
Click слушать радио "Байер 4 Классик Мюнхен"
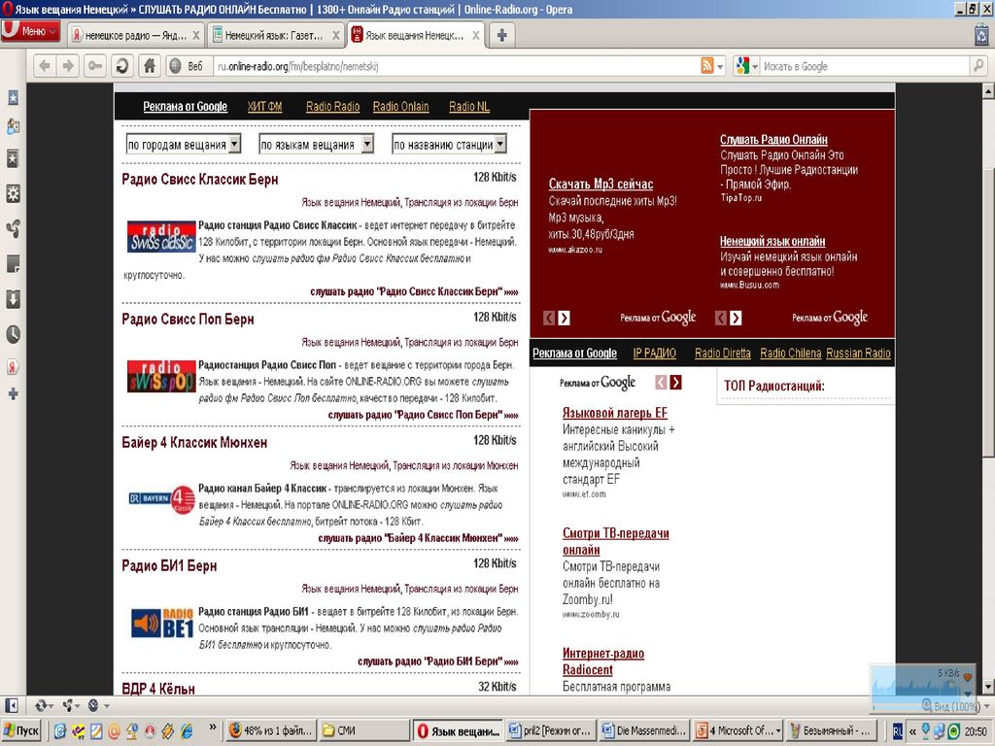click(x=418, y=538)
